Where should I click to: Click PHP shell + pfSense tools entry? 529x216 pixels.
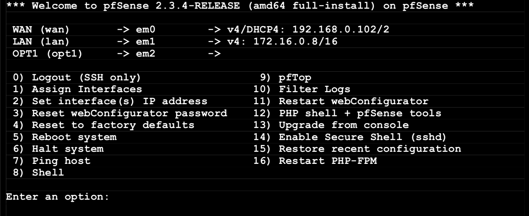(347, 113)
